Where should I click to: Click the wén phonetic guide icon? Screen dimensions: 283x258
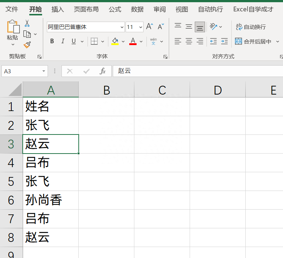153,41
